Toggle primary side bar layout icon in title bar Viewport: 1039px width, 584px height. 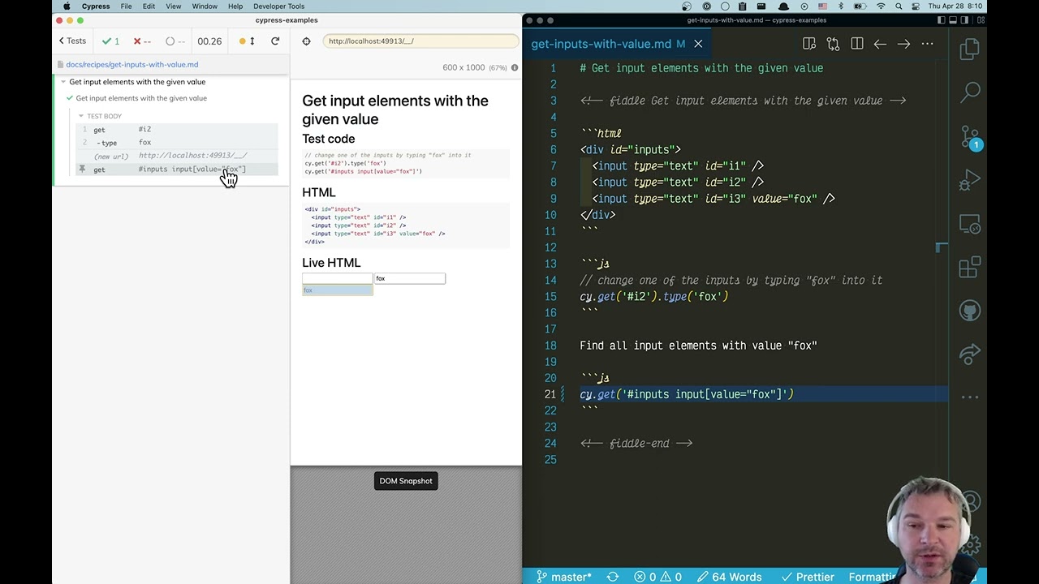pos(942,20)
